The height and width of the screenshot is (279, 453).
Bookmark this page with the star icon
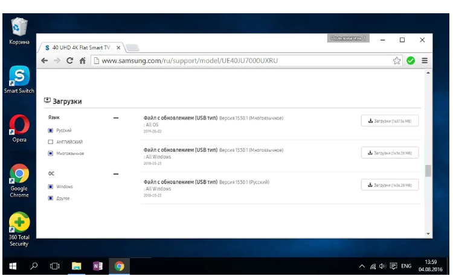(397, 61)
